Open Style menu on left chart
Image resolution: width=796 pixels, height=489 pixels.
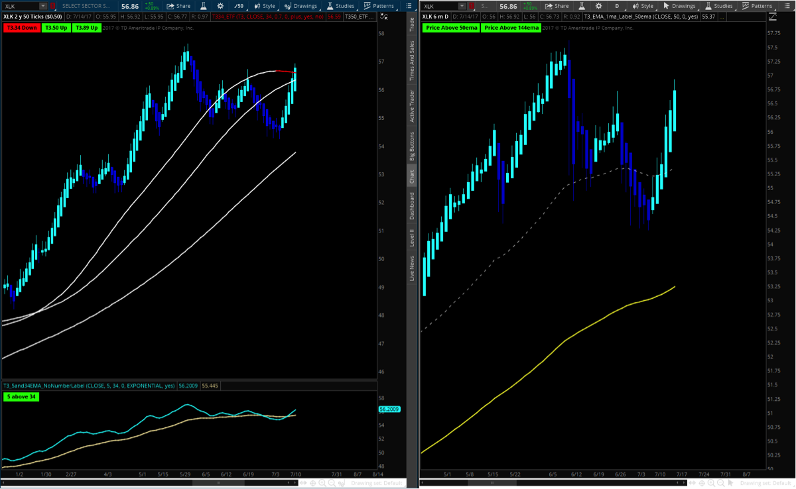(x=265, y=6)
